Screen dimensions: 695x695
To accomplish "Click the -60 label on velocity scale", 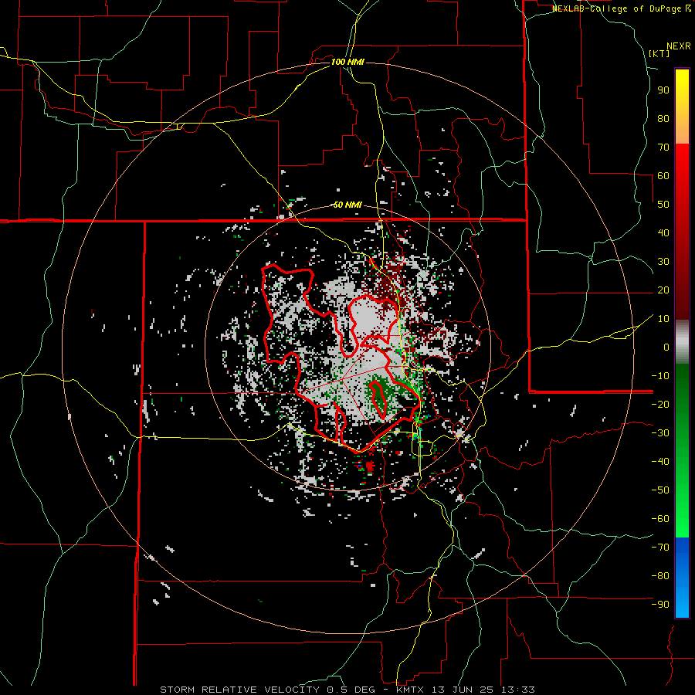I will [x=660, y=519].
